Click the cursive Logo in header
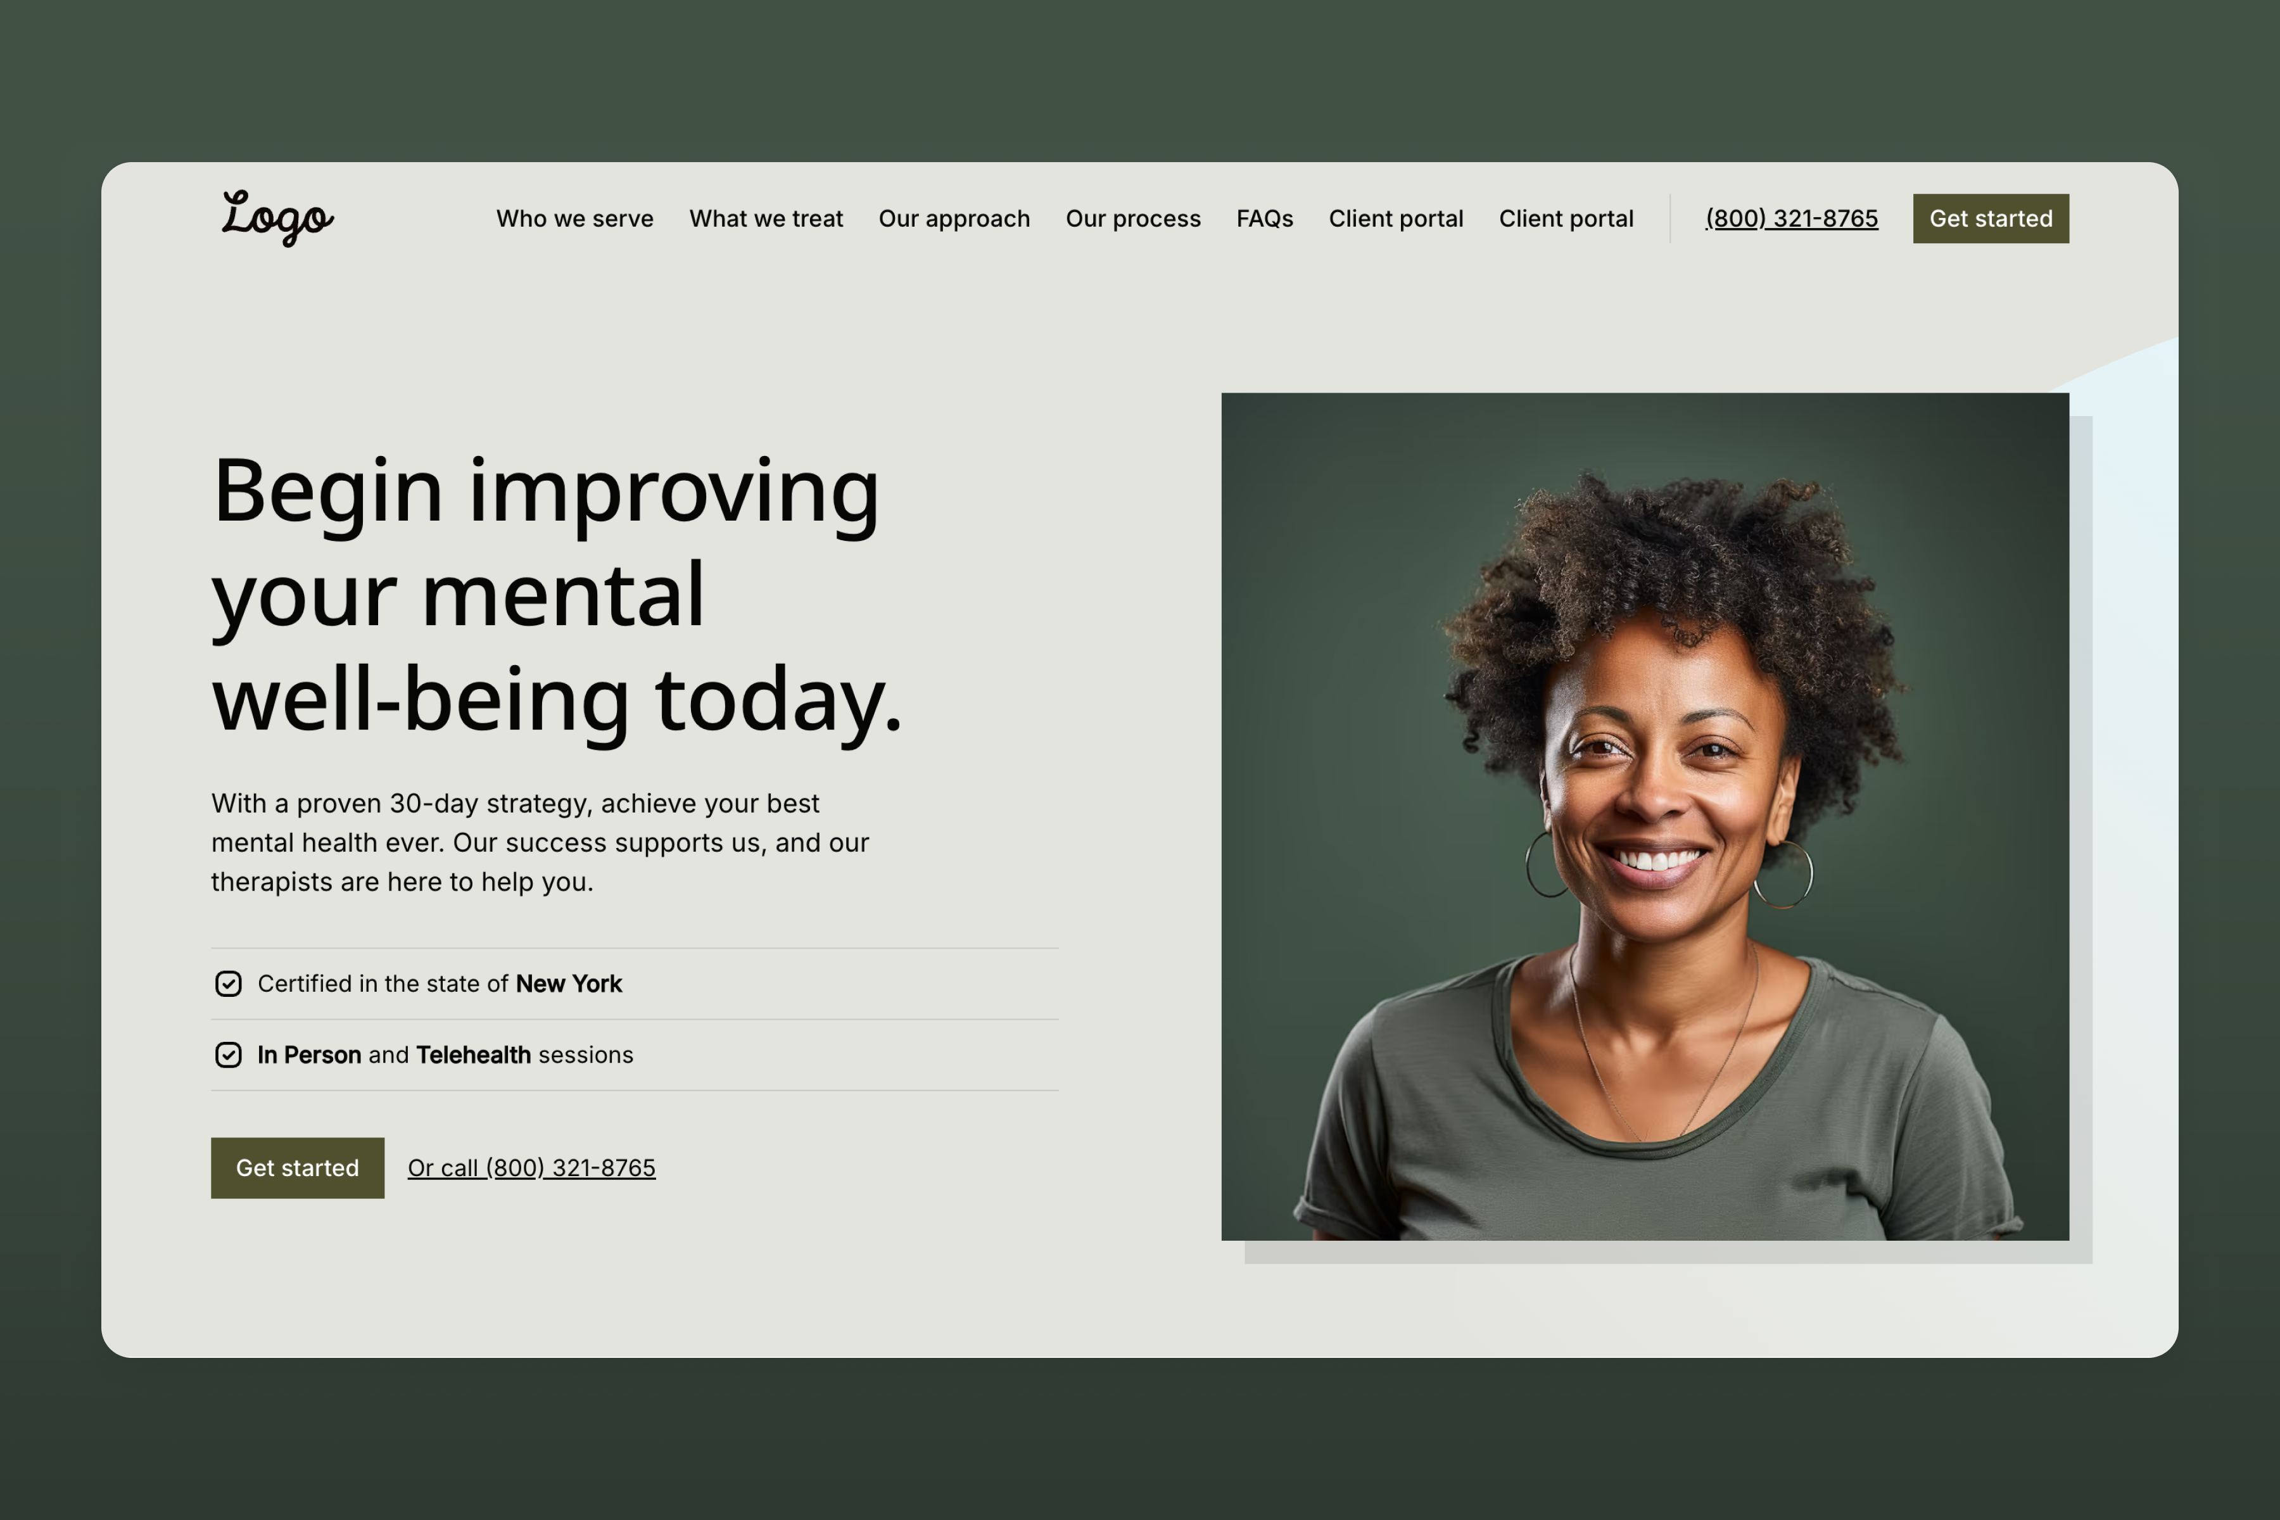 277,218
